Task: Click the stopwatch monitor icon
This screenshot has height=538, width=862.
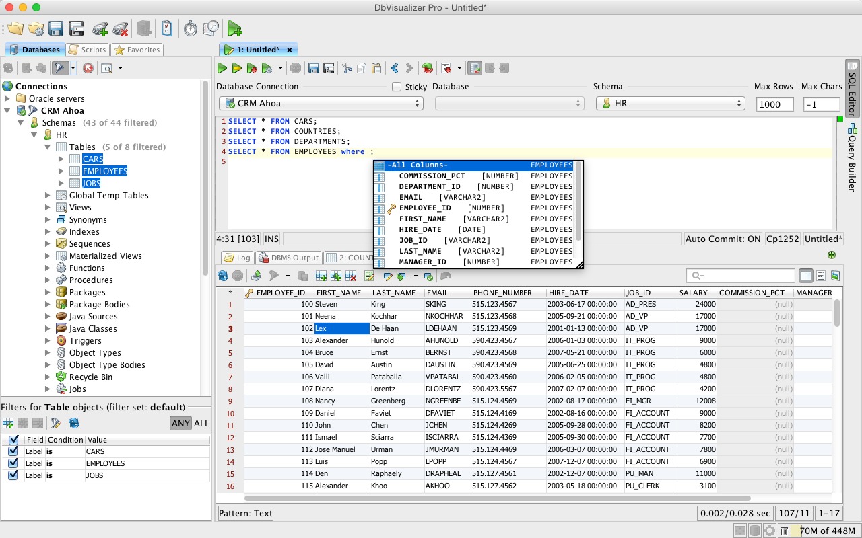Action: click(191, 28)
